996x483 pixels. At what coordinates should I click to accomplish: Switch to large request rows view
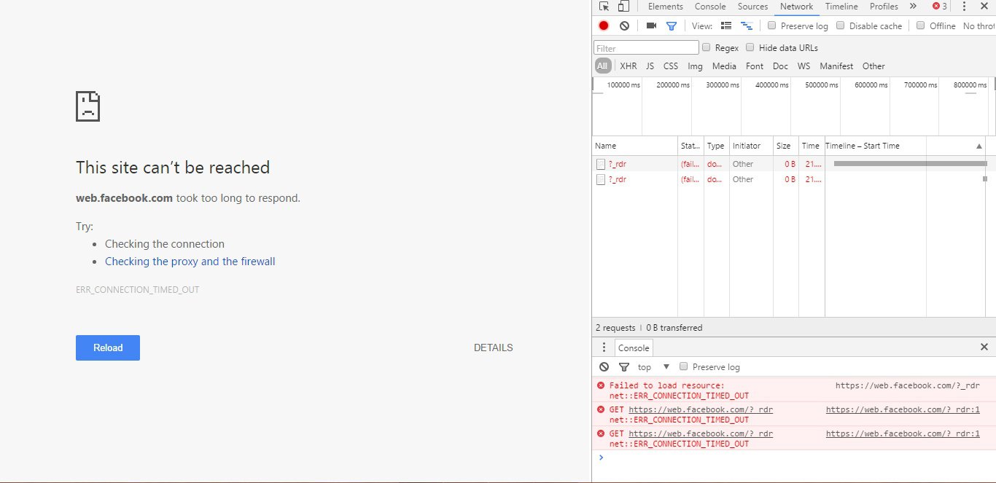coord(726,25)
